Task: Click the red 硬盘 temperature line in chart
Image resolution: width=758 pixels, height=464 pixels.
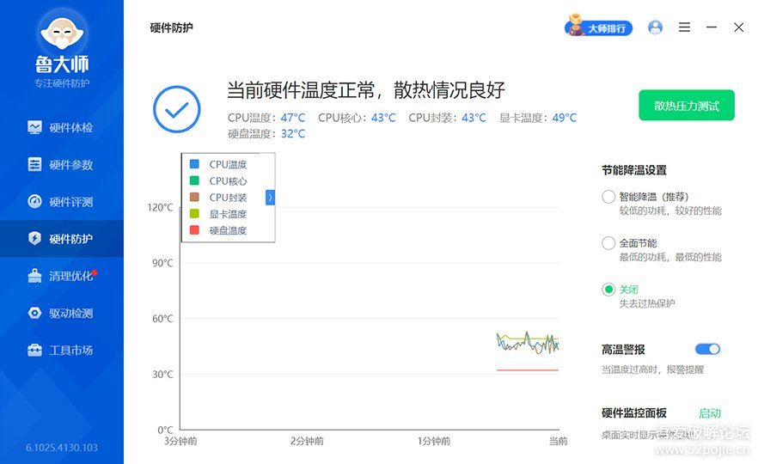Action: pos(528,369)
